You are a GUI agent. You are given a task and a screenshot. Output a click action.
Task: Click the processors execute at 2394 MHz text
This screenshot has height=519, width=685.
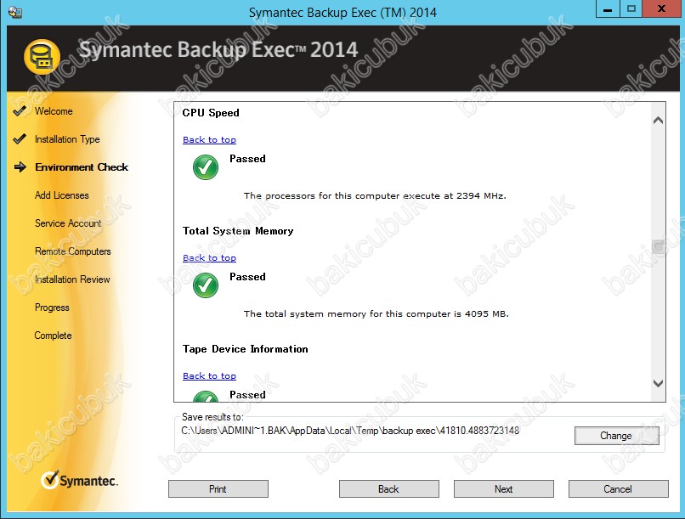point(375,195)
